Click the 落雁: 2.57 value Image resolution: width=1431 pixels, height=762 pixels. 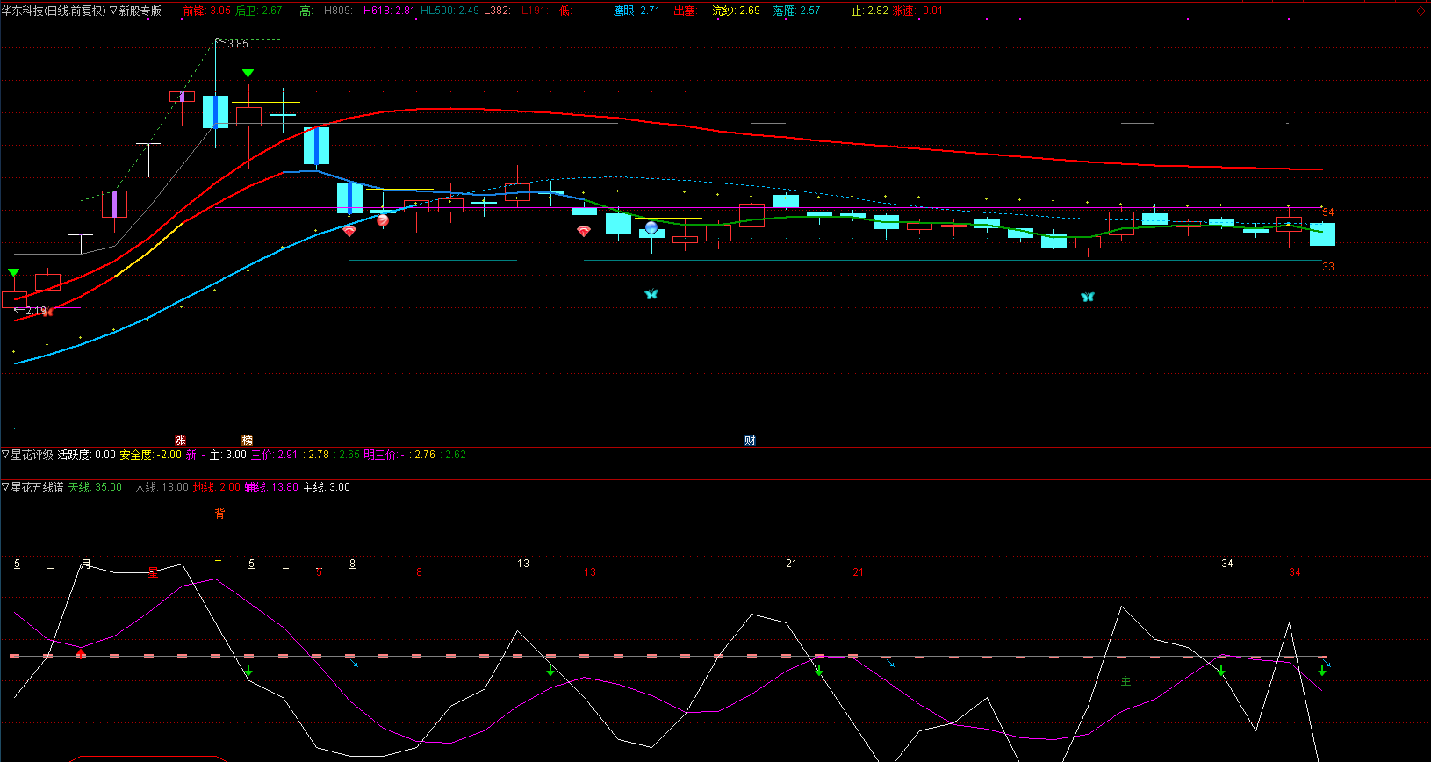tap(797, 11)
